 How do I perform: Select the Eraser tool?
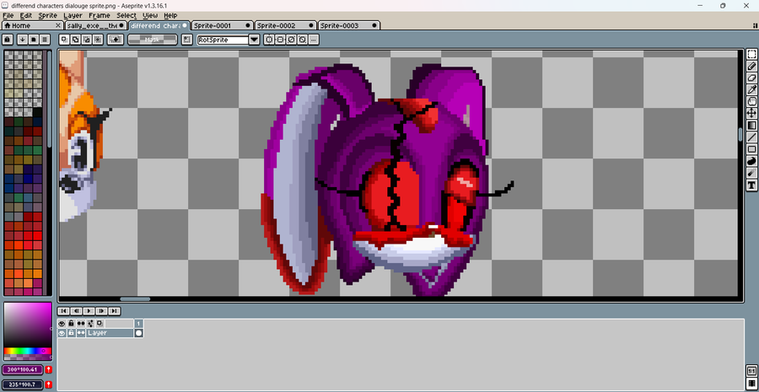tap(751, 78)
